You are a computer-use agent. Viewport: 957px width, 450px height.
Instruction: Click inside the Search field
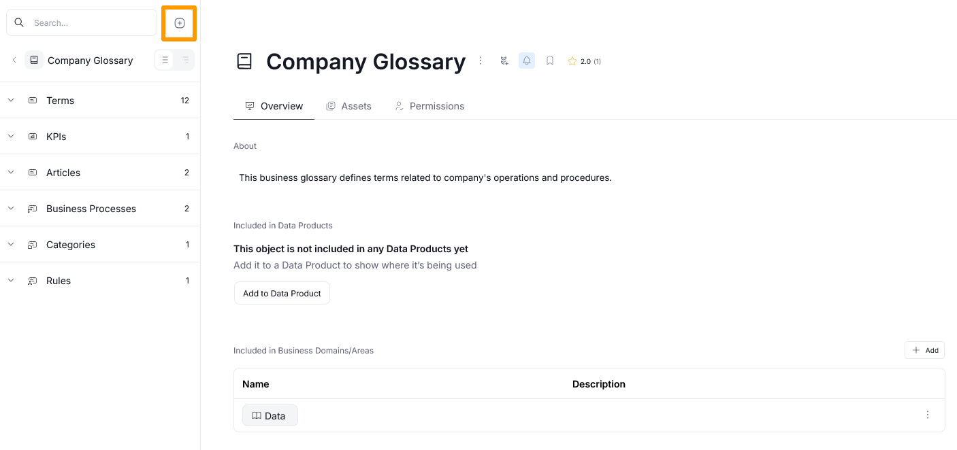point(82,22)
